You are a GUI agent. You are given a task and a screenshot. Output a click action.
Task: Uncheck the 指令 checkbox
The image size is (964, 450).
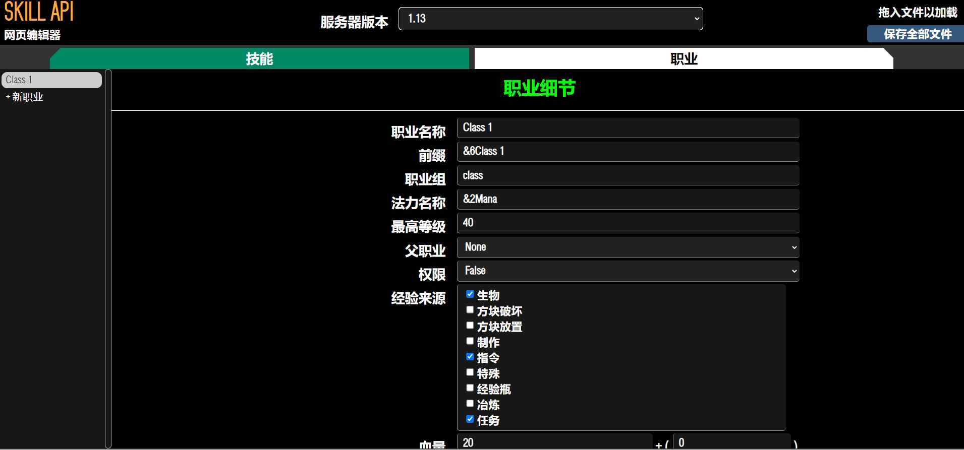point(470,357)
